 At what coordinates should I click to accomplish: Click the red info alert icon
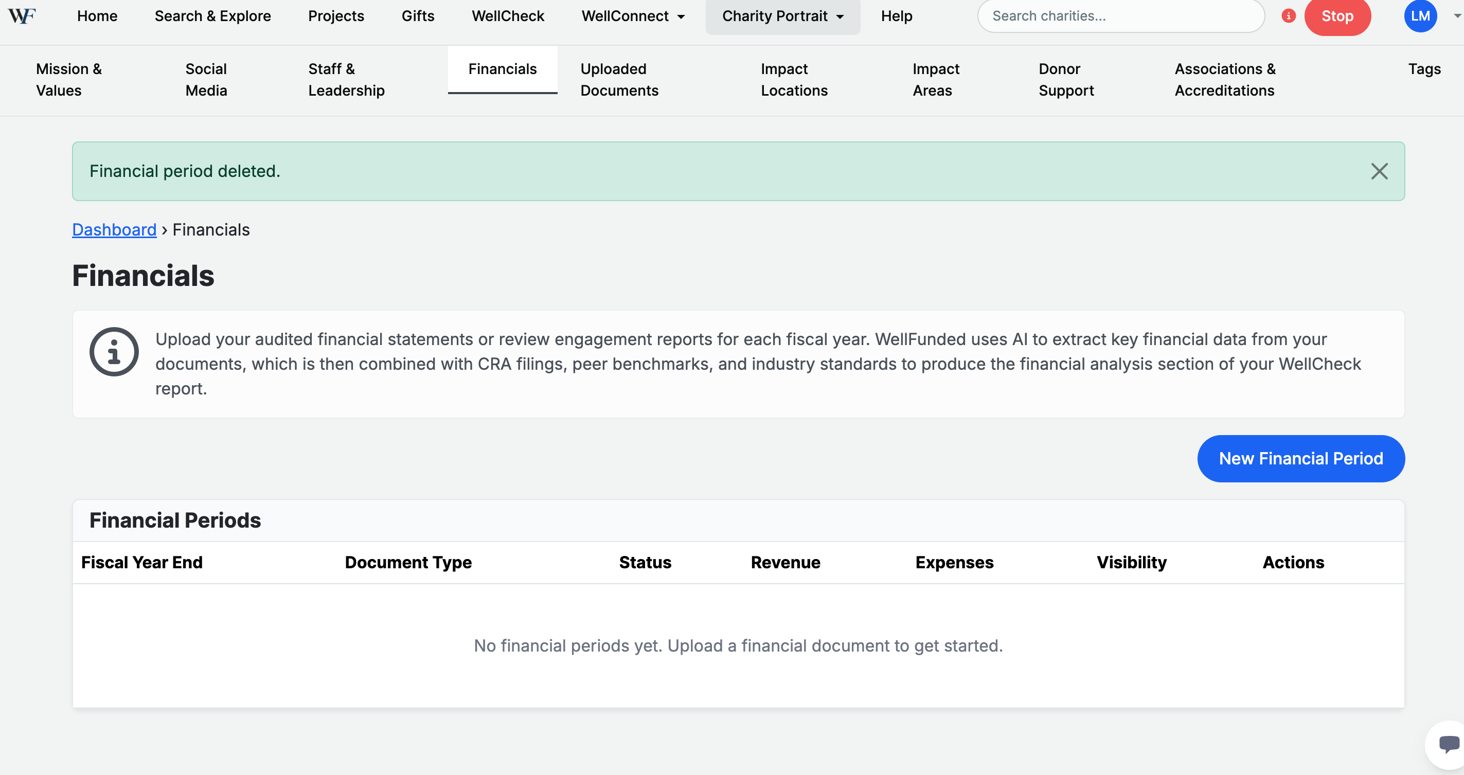(1288, 16)
